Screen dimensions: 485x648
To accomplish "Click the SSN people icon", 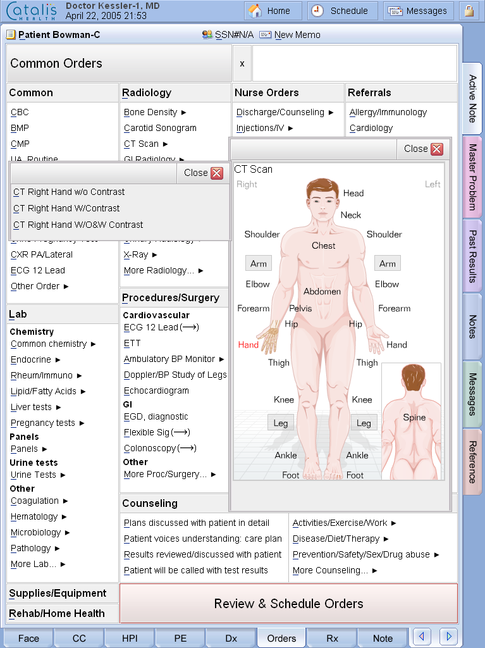I will 207,35.
